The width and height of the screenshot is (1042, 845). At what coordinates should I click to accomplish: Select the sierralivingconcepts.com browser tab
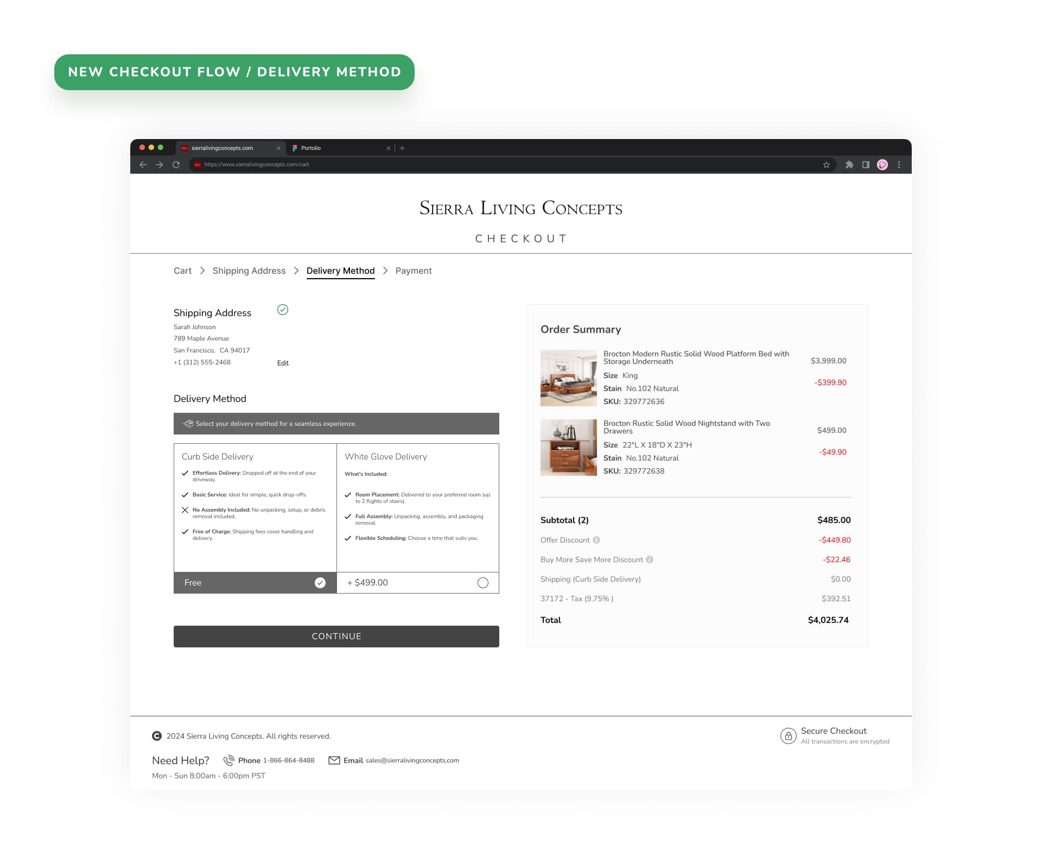pyautogui.click(x=231, y=148)
